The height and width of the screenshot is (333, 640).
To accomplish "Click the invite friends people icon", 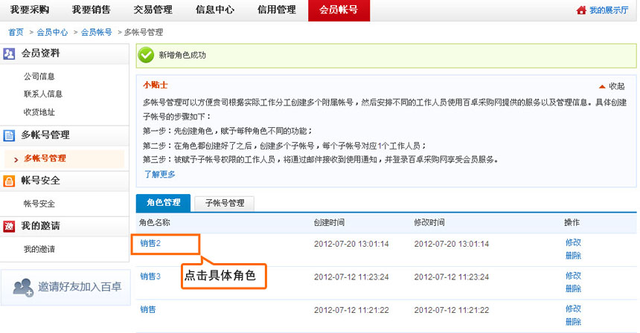I will pyautogui.click(x=23, y=287).
